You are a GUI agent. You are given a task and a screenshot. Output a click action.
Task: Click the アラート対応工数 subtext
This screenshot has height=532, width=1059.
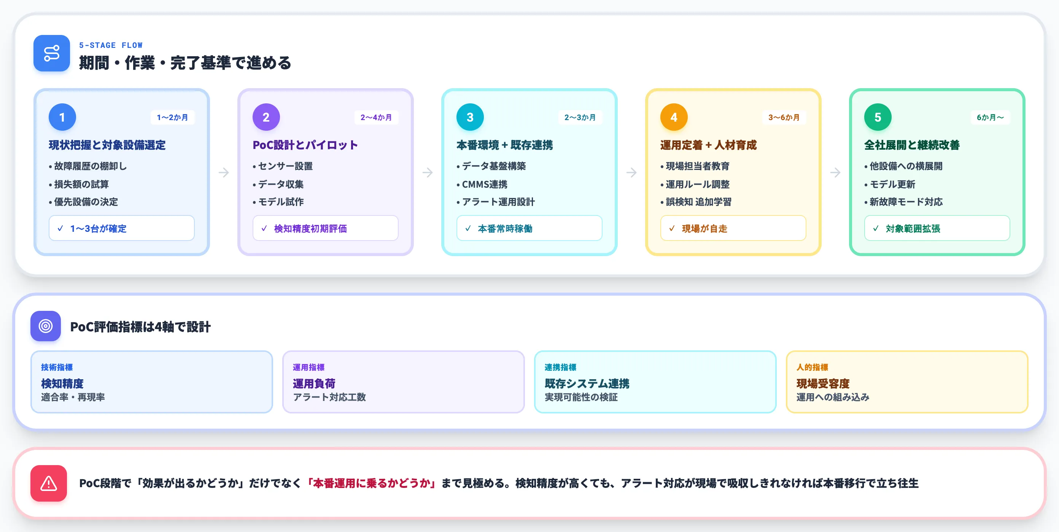329,397
